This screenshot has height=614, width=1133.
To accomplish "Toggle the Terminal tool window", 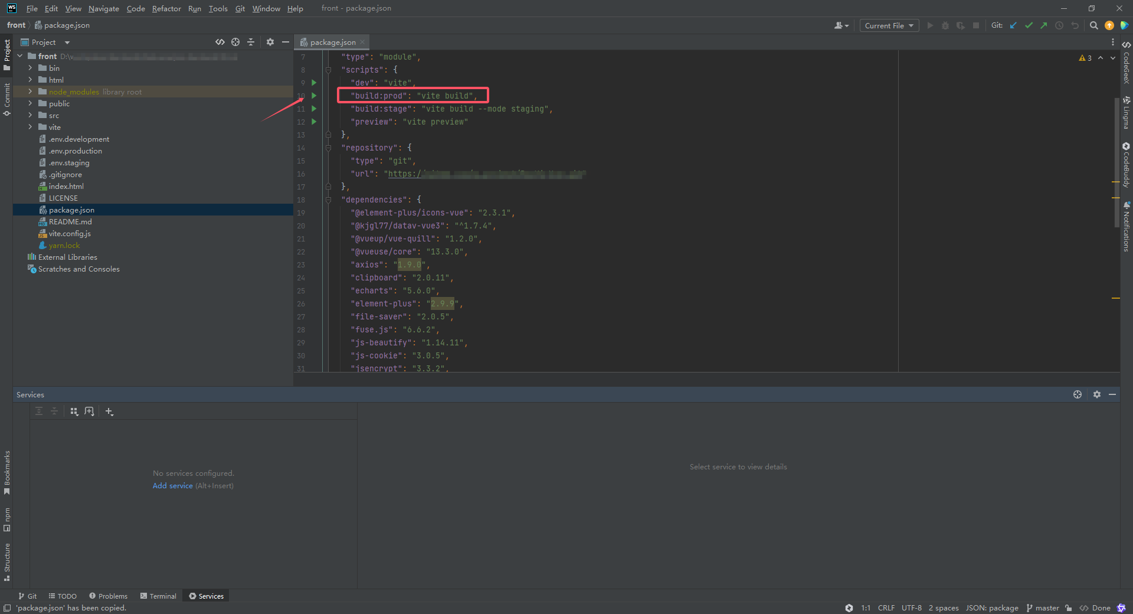I will point(158,596).
